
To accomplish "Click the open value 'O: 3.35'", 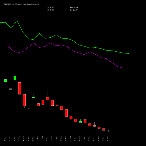I will point(51,10).
